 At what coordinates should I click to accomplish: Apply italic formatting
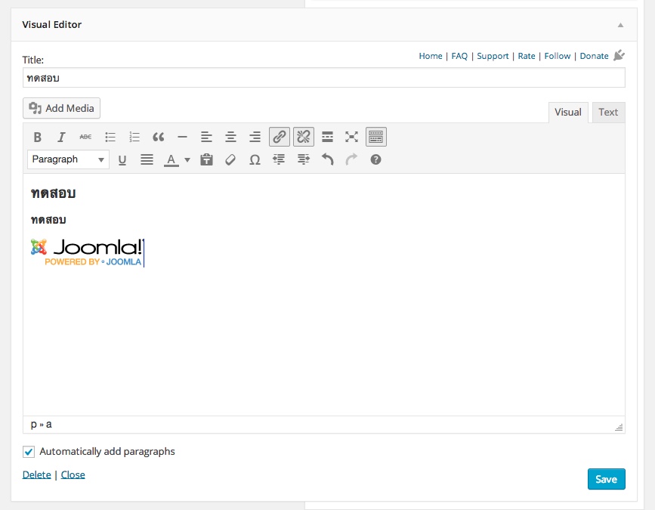coord(62,137)
